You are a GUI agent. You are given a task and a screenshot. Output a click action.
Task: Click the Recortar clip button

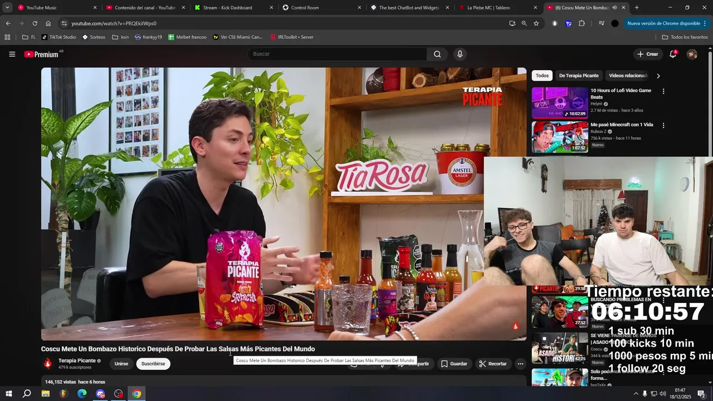pyautogui.click(x=493, y=364)
